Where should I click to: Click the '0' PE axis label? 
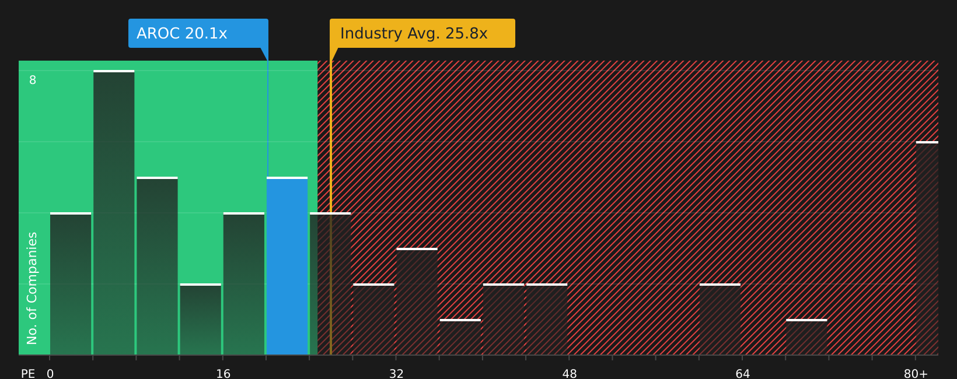[50, 374]
